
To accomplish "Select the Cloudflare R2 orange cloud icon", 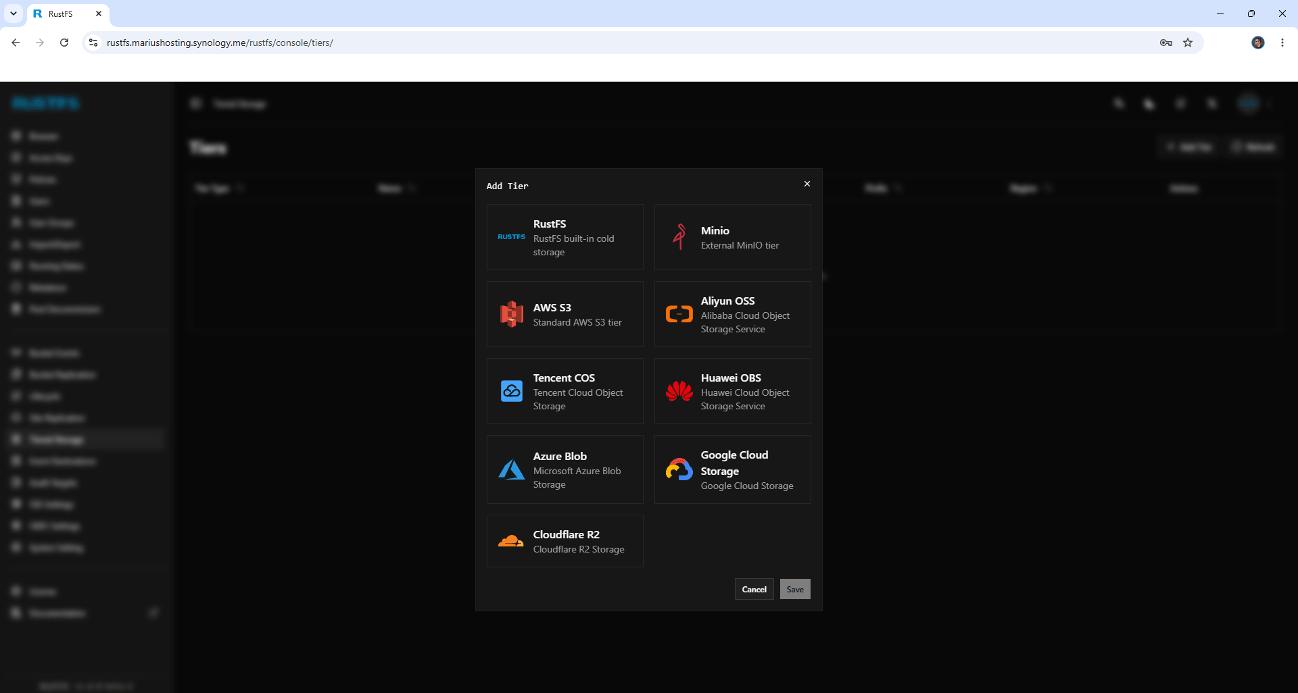I will click(x=511, y=541).
